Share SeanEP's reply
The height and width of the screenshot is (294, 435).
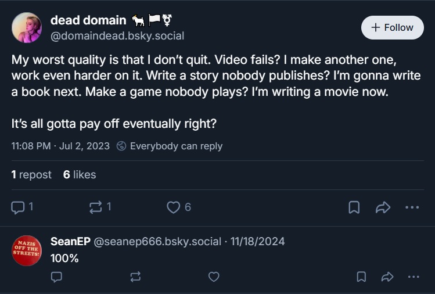click(387, 277)
